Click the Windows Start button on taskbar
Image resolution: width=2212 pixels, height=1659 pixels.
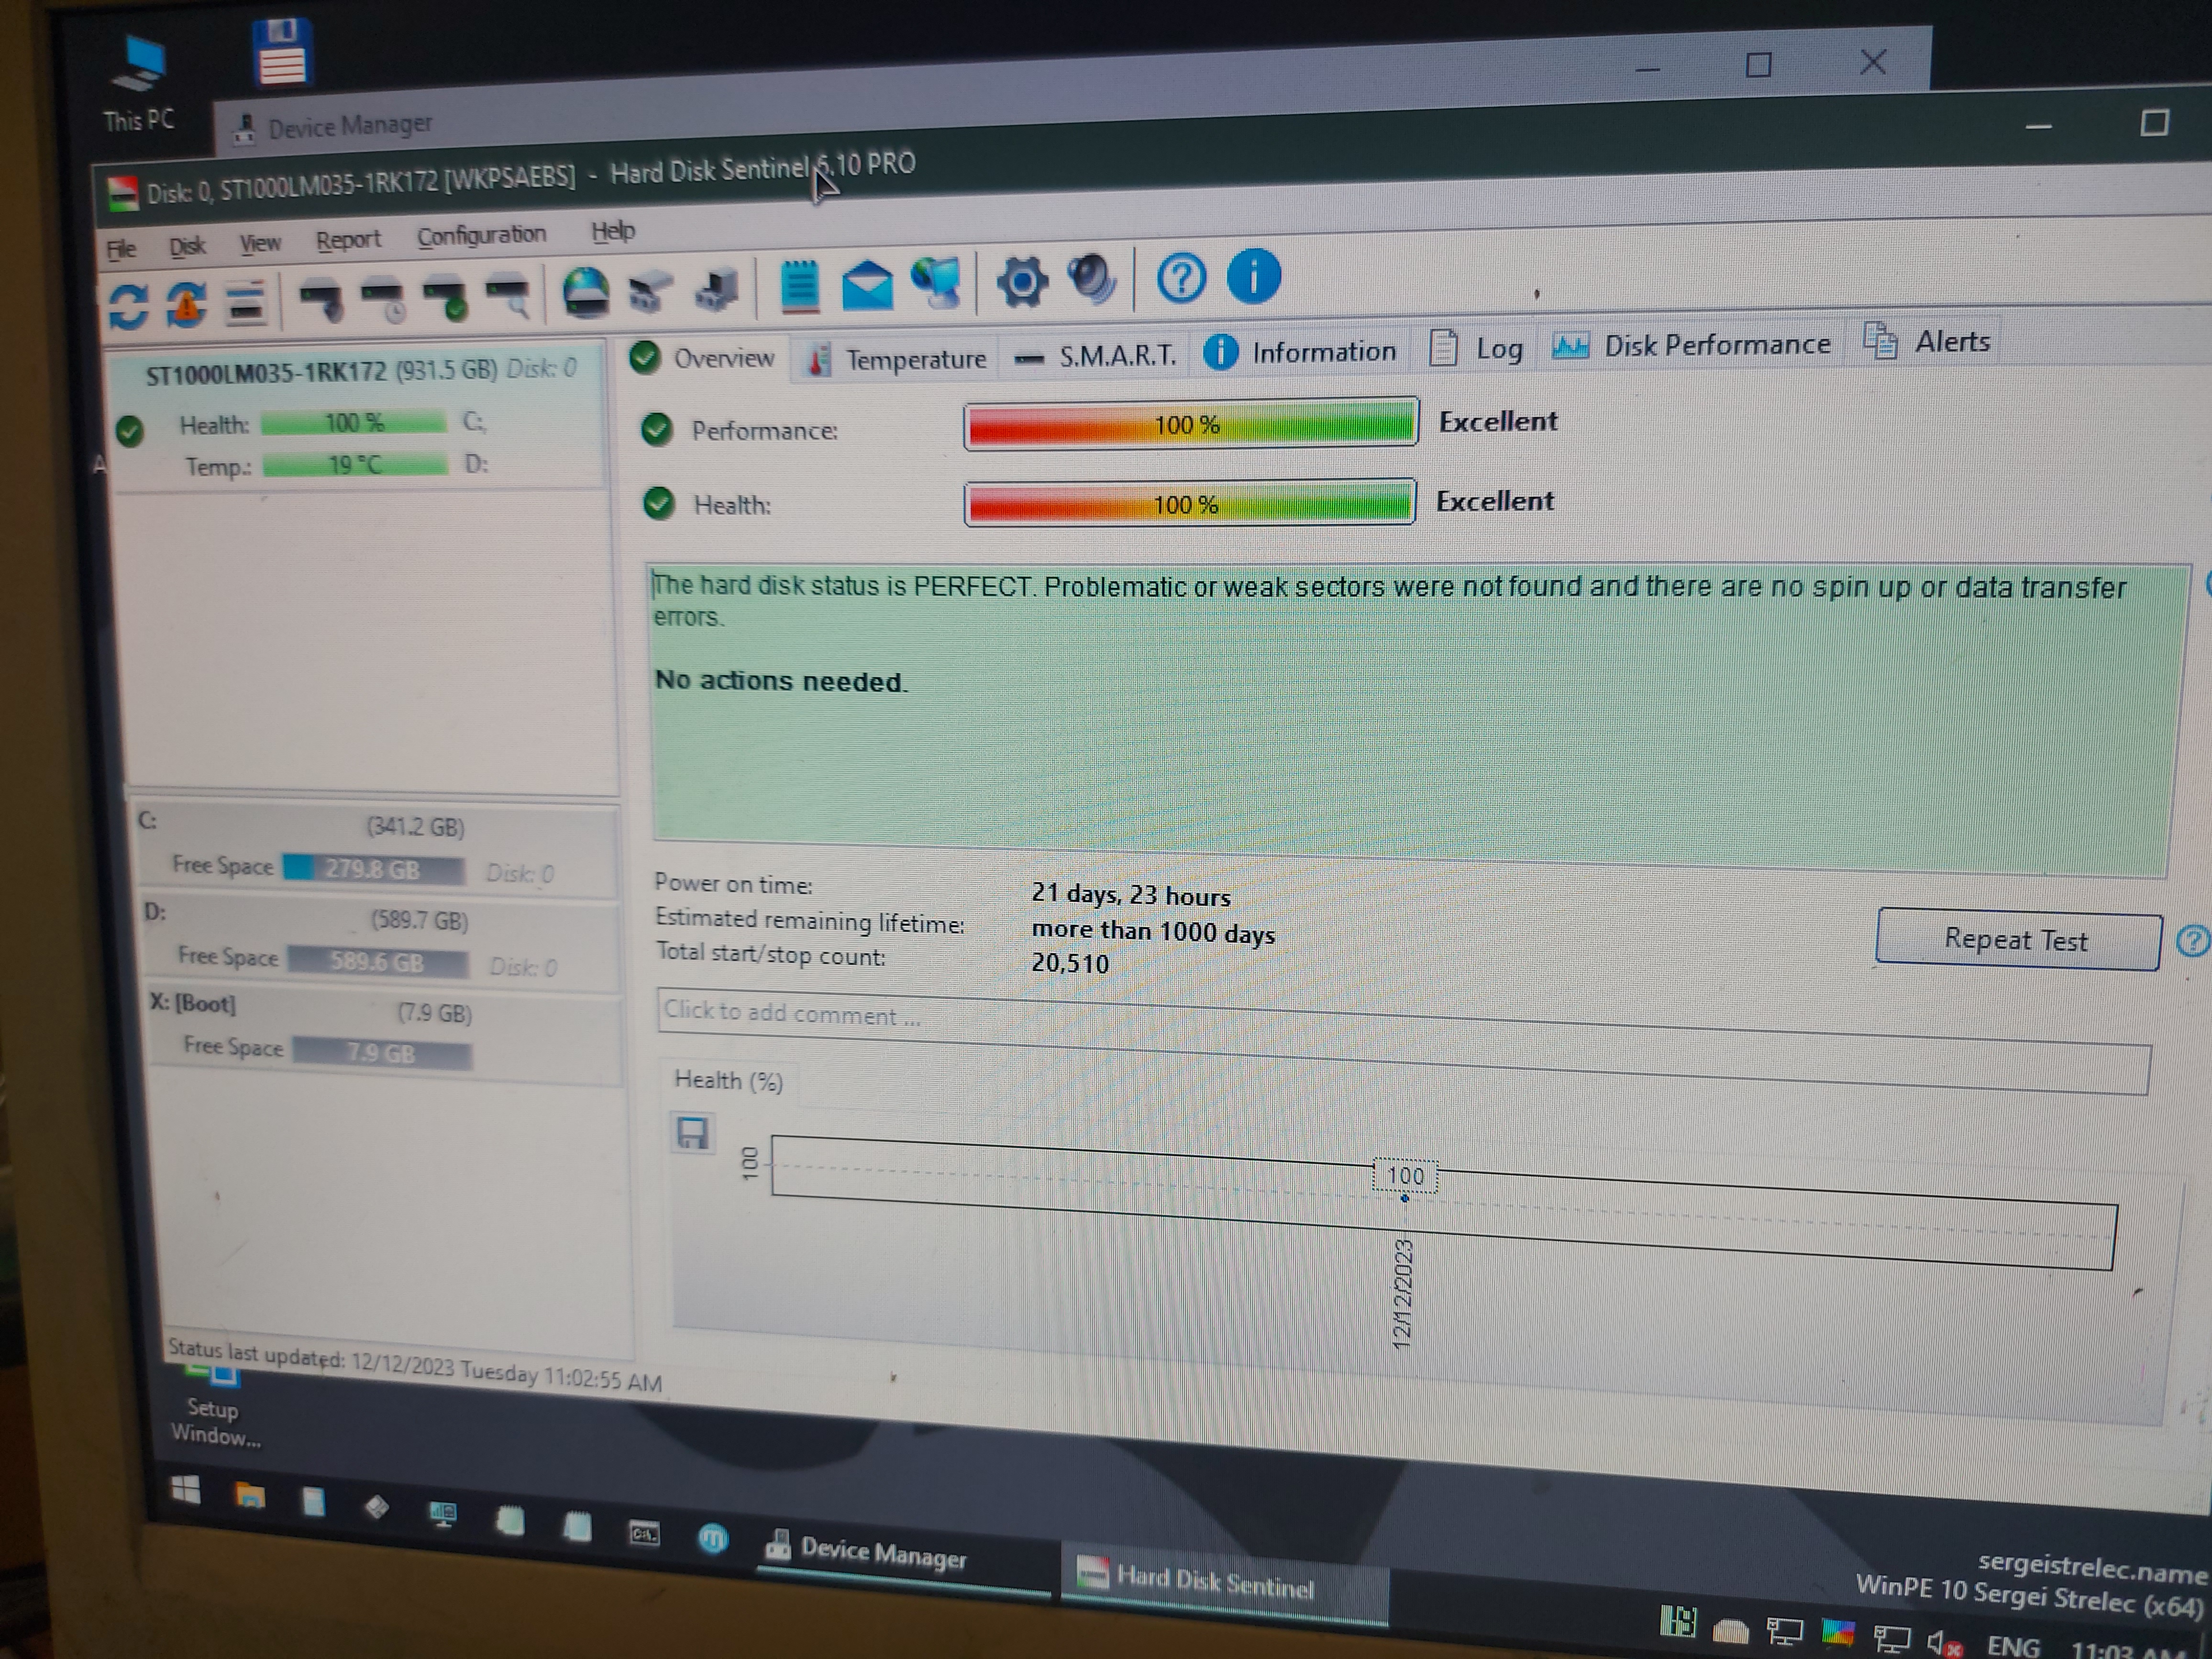pyautogui.click(x=185, y=1490)
